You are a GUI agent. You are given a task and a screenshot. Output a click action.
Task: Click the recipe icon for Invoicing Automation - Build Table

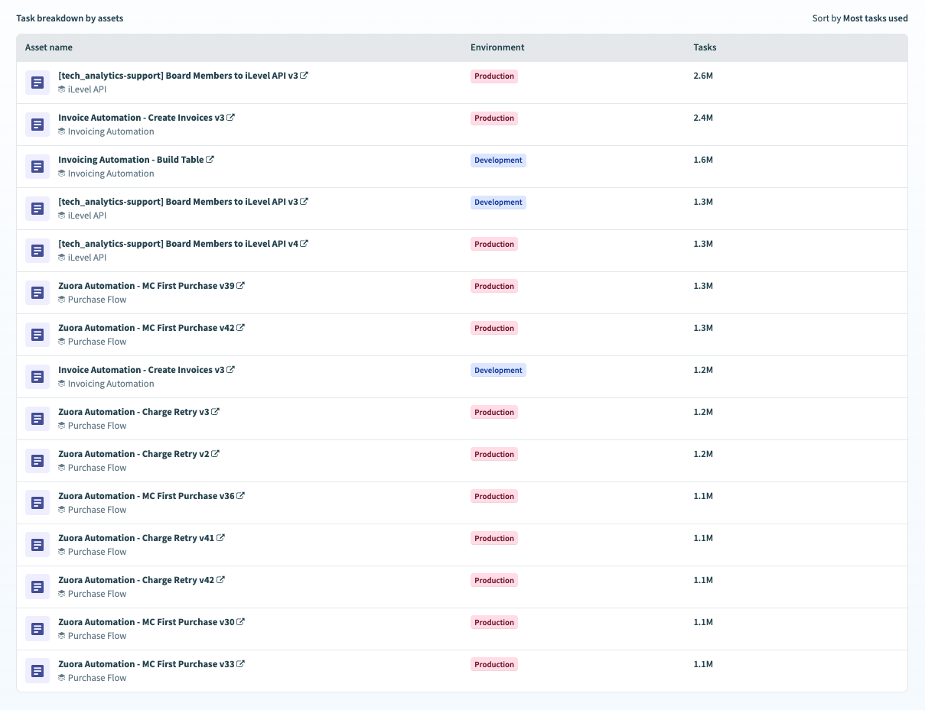[x=37, y=166]
